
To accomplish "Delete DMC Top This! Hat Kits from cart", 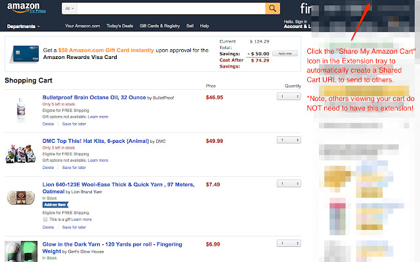I will [48, 168].
